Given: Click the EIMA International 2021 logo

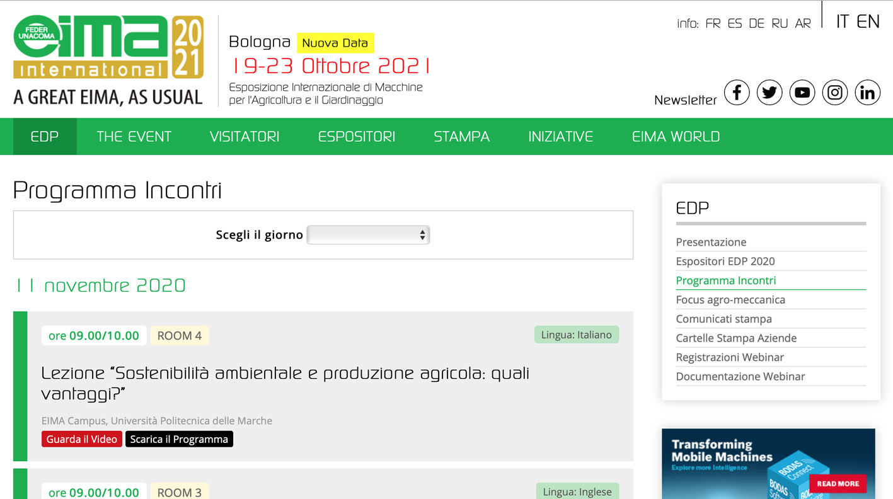Looking at the screenshot, I should click(108, 60).
